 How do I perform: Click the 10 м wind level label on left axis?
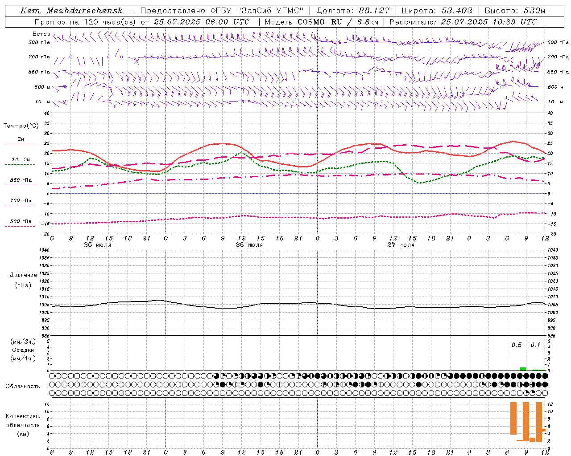click(x=43, y=102)
